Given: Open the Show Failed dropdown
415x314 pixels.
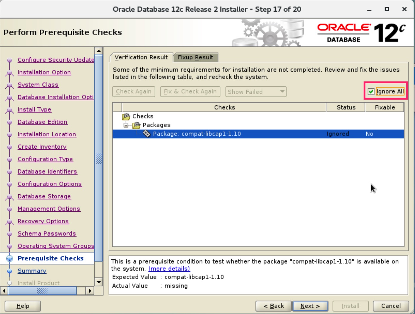Looking at the screenshot, I should coord(256,92).
